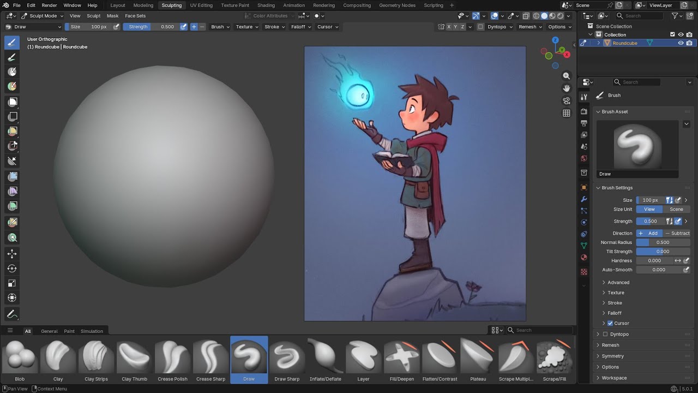Viewport: 698px width, 393px height.
Task: Open the Edit menu
Action: 31,5
